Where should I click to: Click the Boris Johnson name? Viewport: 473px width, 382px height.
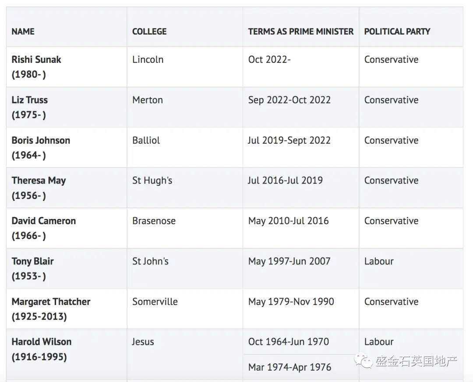coord(41,140)
